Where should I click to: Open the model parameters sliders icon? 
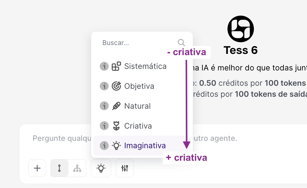[x=125, y=168]
